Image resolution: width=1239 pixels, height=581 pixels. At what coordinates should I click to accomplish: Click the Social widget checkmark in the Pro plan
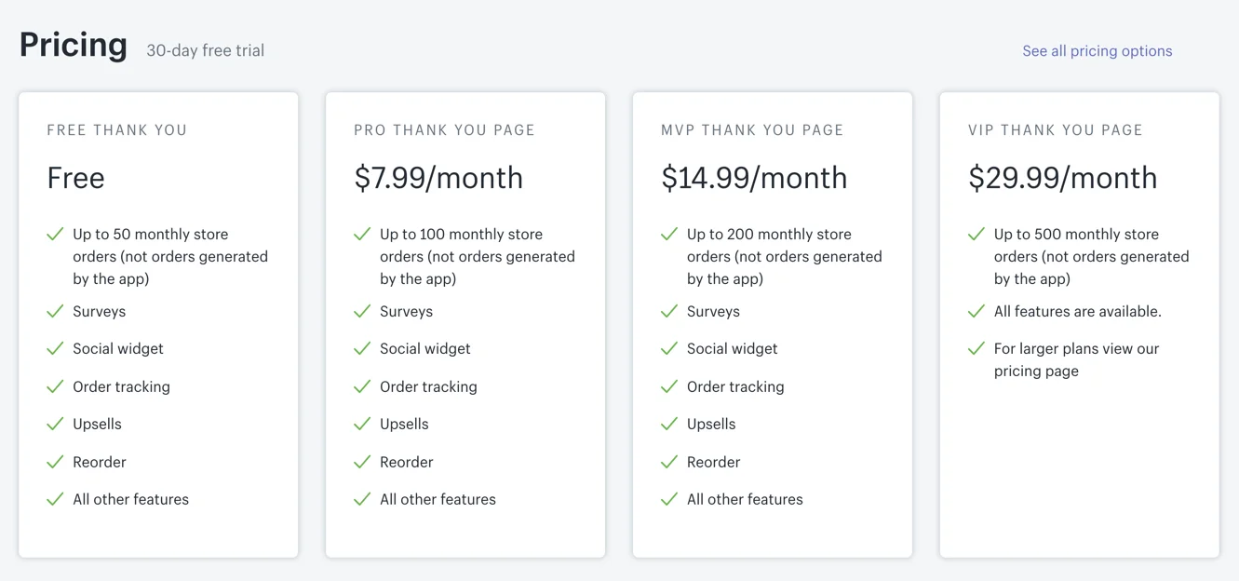click(362, 348)
